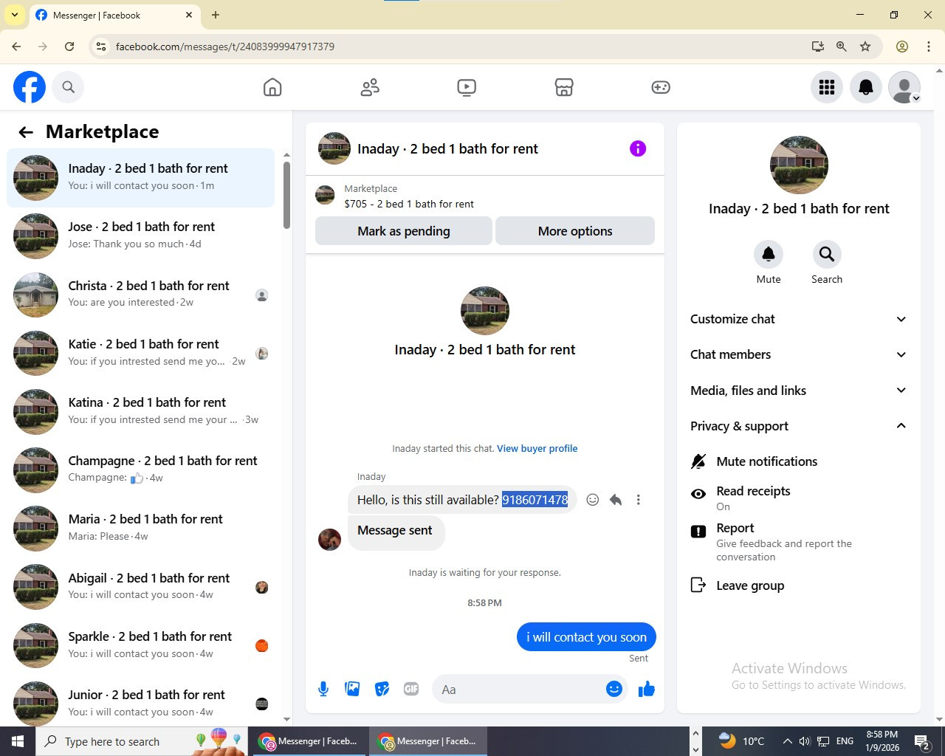
Task: Open the Maria 2 bed 1 bath conversation
Action: 140,528
